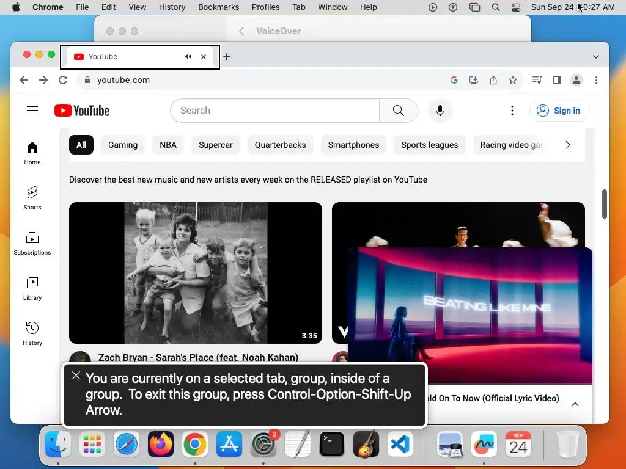Select the Gaming filter chip

click(123, 145)
